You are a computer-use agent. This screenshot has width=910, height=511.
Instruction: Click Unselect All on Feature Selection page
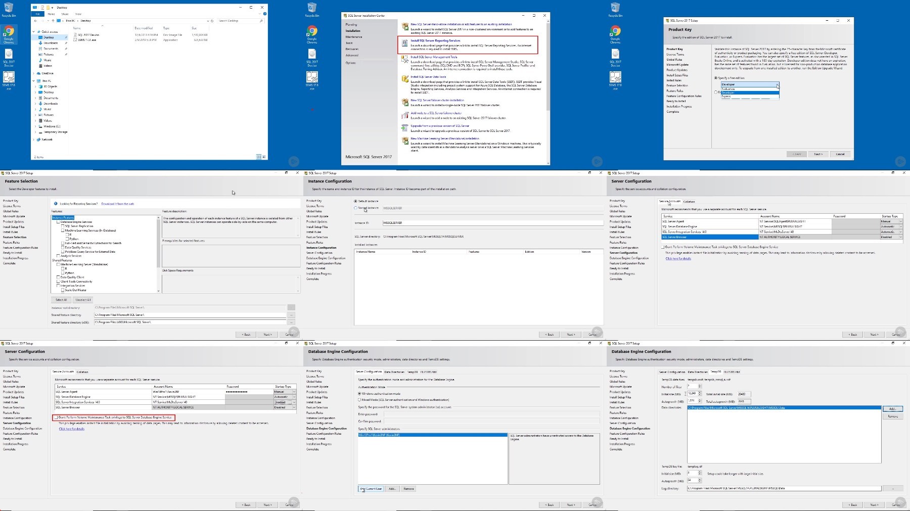pos(83,300)
